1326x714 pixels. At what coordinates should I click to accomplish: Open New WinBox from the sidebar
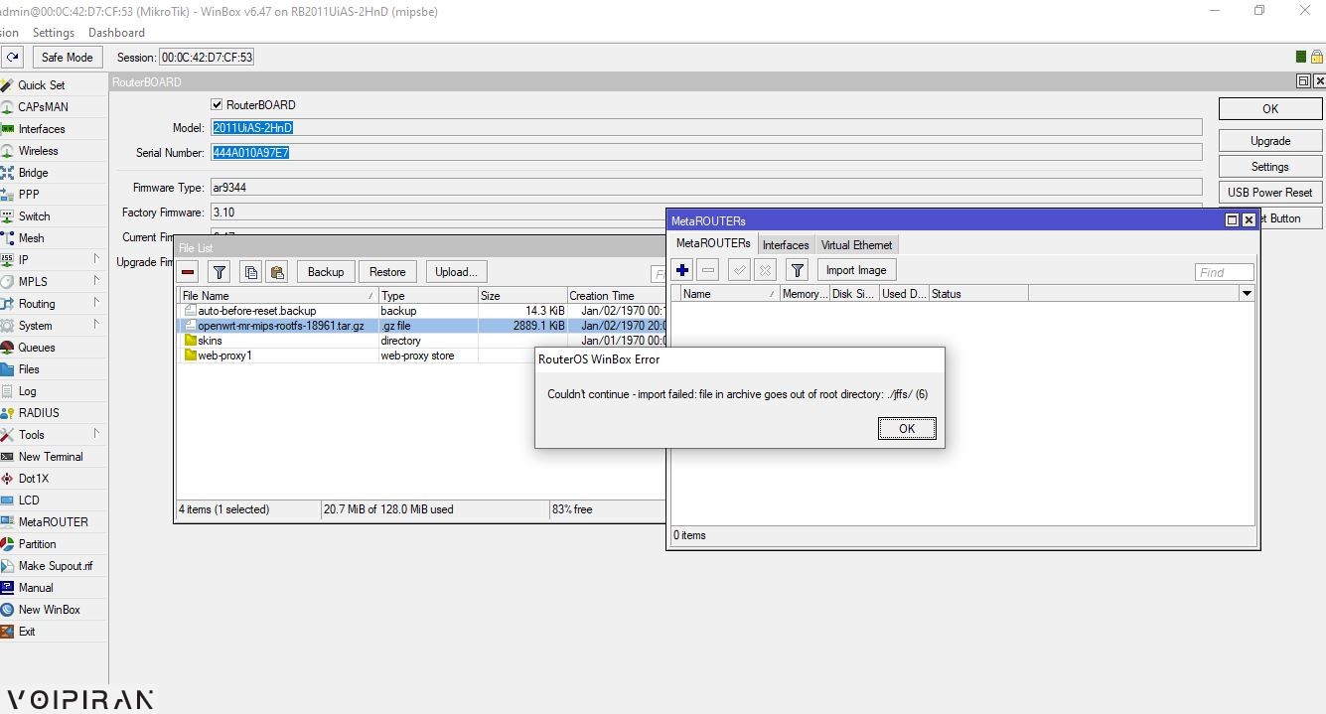pyautogui.click(x=49, y=610)
